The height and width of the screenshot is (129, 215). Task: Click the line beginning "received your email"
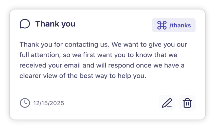pyautogui.click(x=102, y=66)
